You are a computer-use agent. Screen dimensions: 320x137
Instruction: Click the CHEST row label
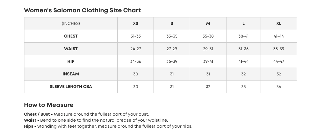click(x=71, y=36)
